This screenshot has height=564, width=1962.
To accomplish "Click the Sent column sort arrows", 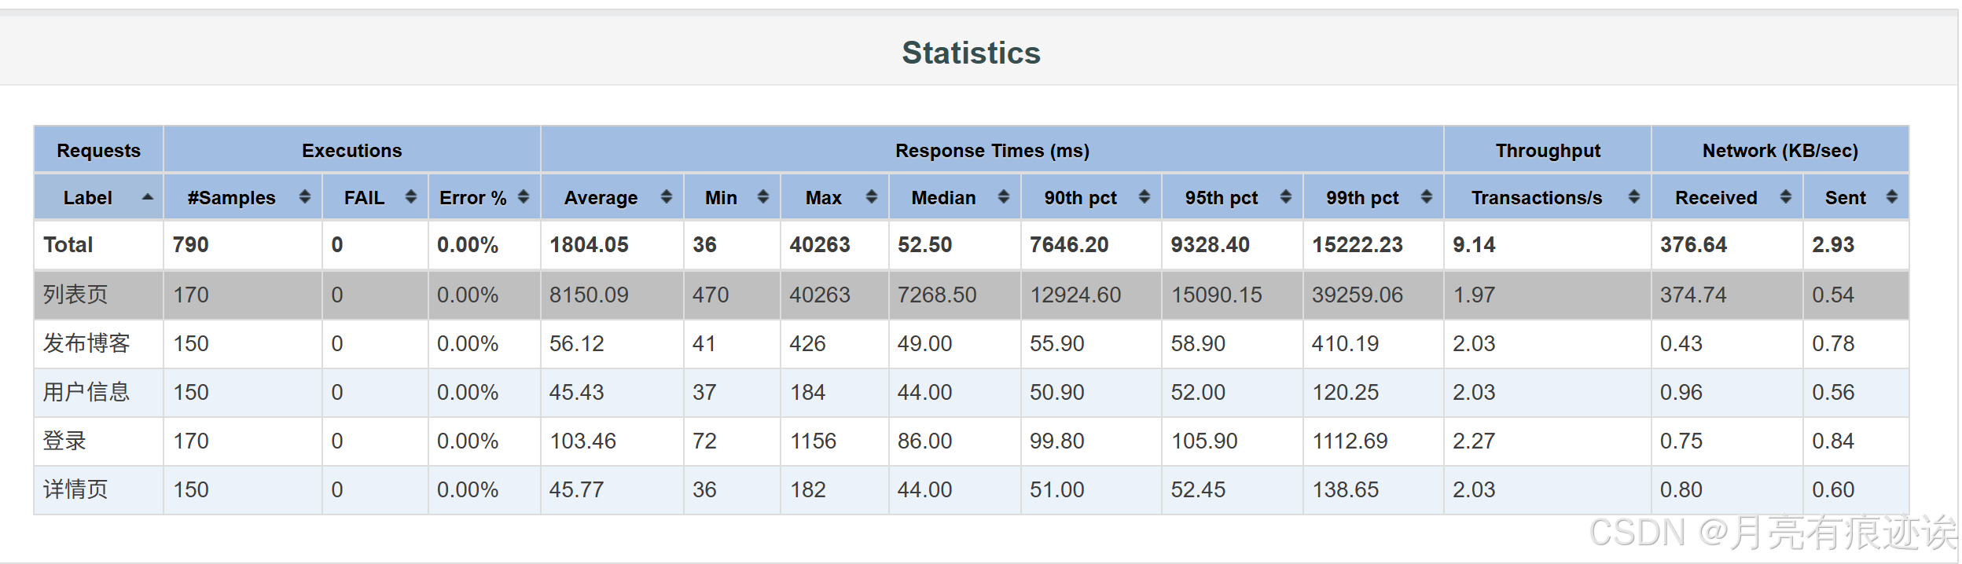I will click(1892, 197).
